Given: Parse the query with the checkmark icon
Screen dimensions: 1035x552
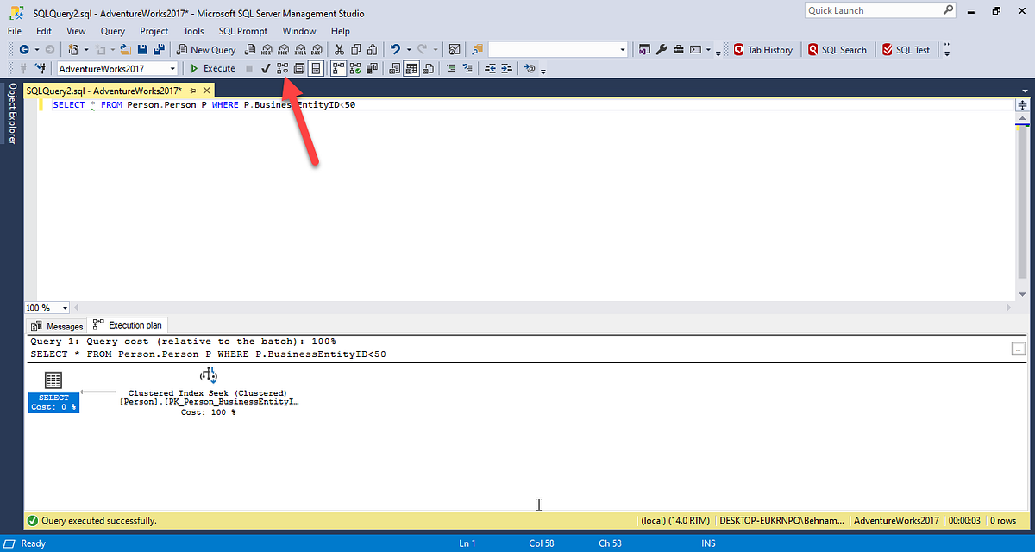Looking at the screenshot, I should point(266,68).
